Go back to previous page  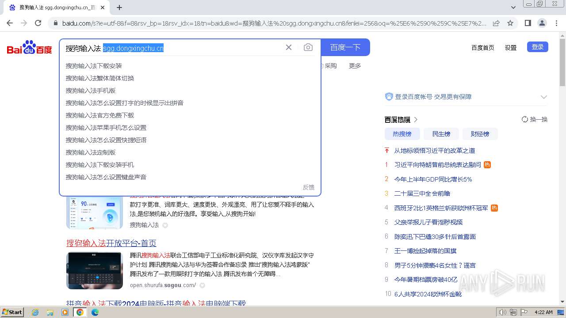pos(10,23)
